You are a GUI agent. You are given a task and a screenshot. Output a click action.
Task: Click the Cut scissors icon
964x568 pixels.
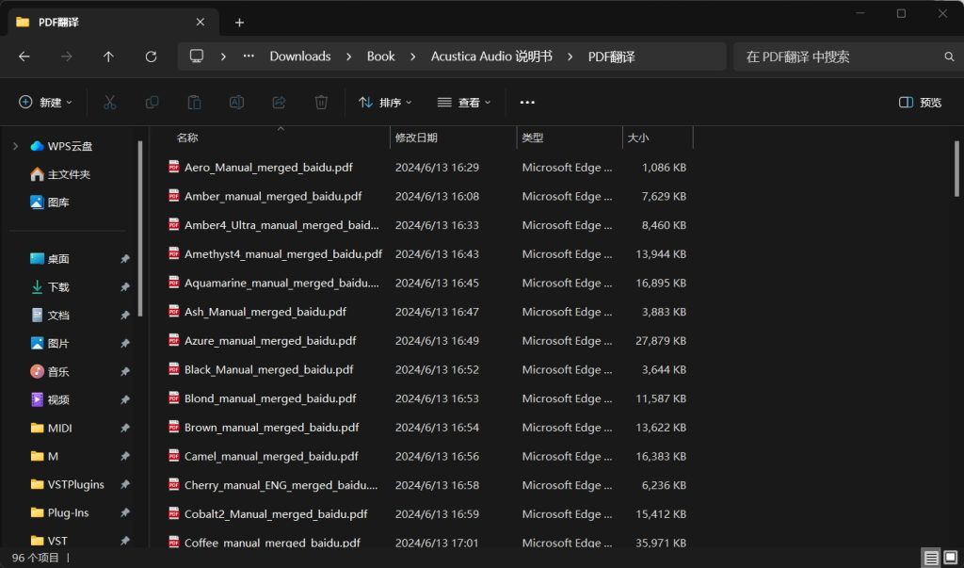pos(109,102)
